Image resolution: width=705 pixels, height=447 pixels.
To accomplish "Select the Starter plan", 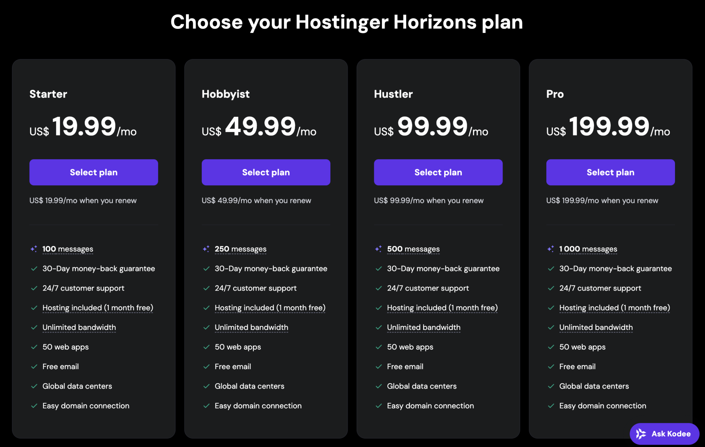I will [93, 172].
